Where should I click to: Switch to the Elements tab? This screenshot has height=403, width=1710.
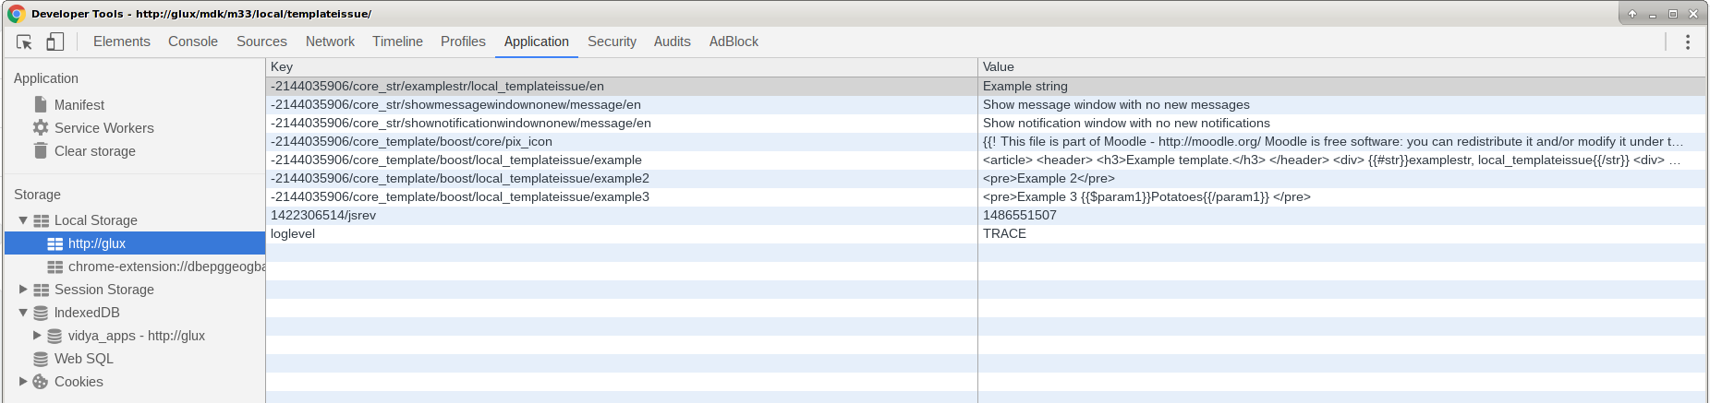coord(122,41)
